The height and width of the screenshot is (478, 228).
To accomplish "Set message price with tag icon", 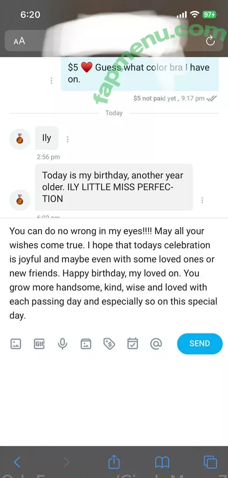I will pos(109,344).
